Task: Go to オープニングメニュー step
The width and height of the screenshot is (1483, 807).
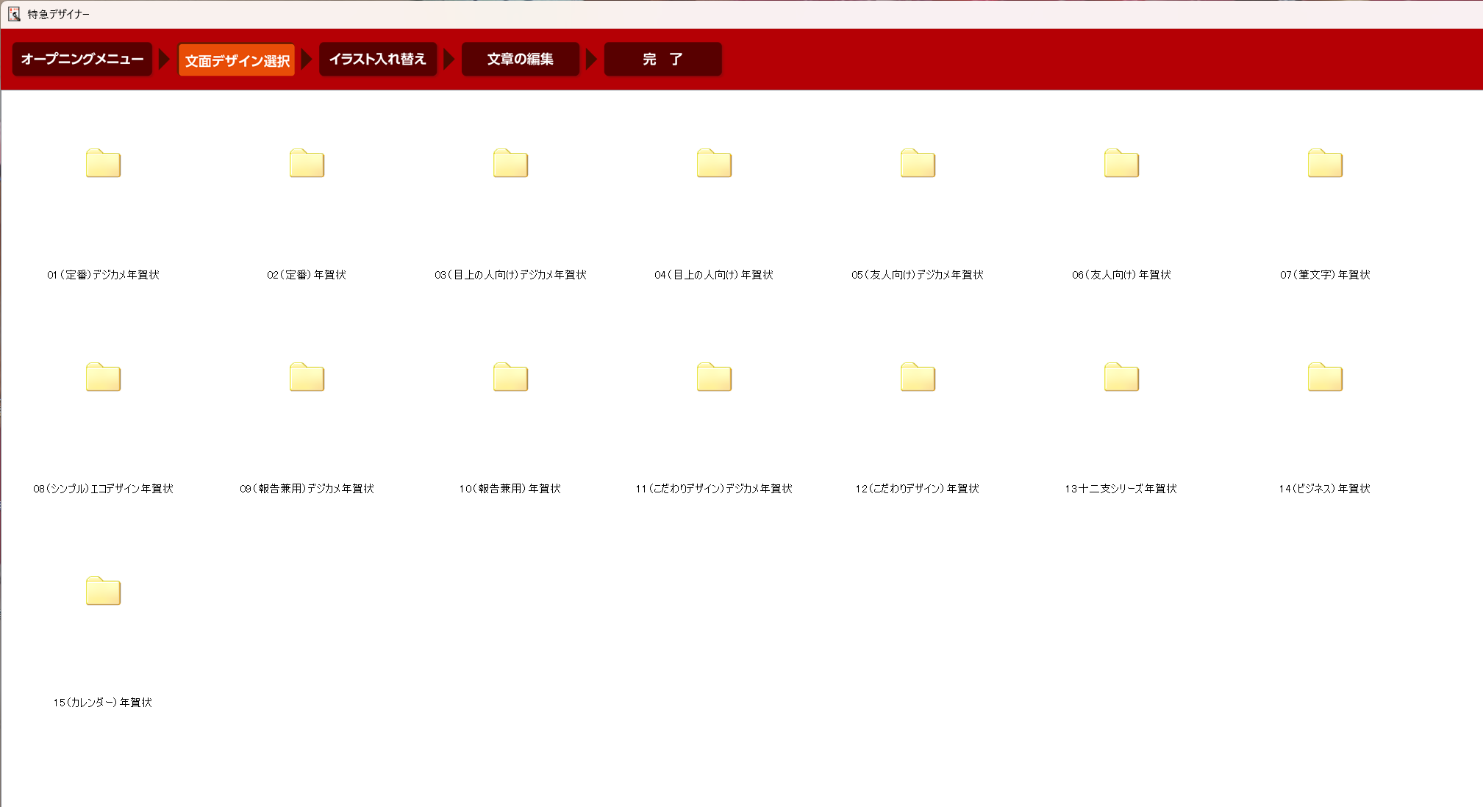Action: click(82, 59)
